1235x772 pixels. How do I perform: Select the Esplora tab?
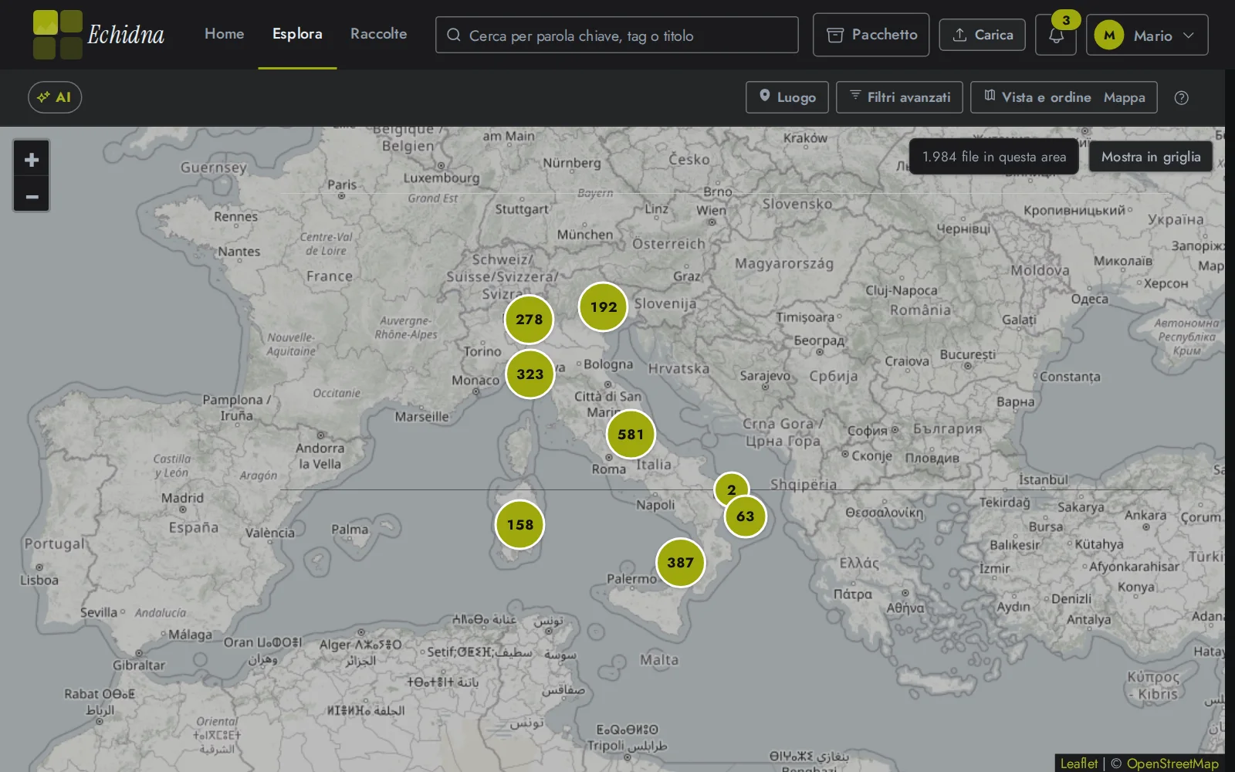[x=297, y=34]
